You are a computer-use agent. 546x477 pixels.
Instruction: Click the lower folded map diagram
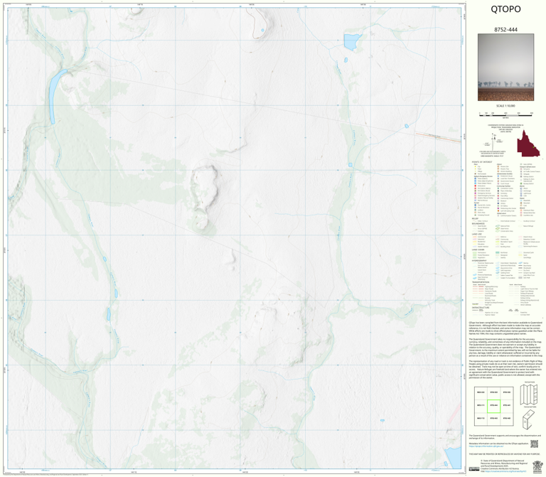click(x=529, y=419)
